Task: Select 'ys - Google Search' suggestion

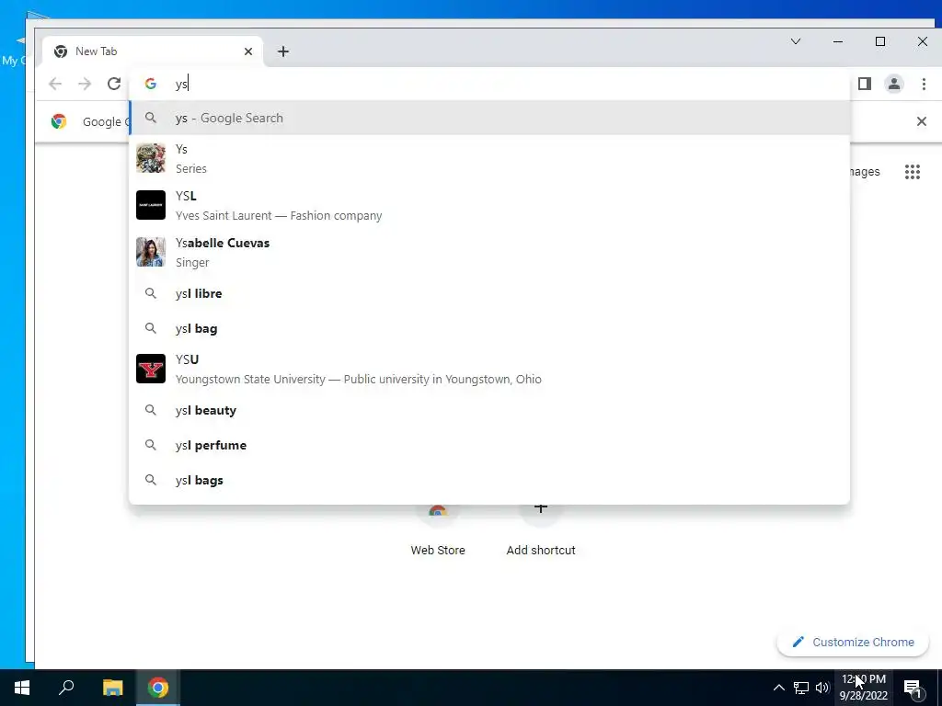Action: [489, 119]
